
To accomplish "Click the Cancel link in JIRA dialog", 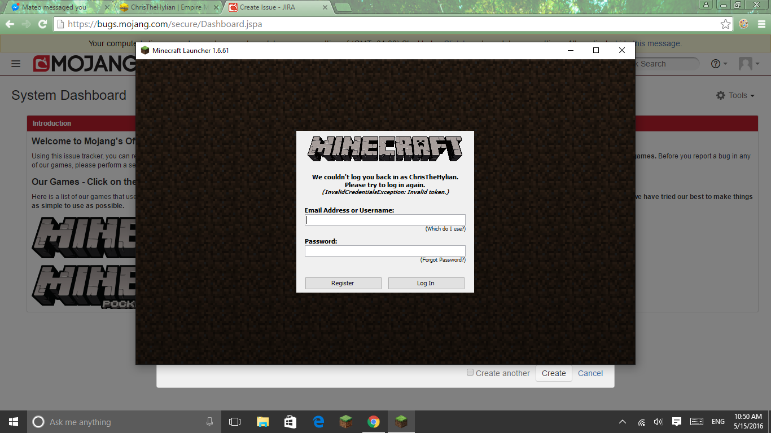I will click(590, 373).
